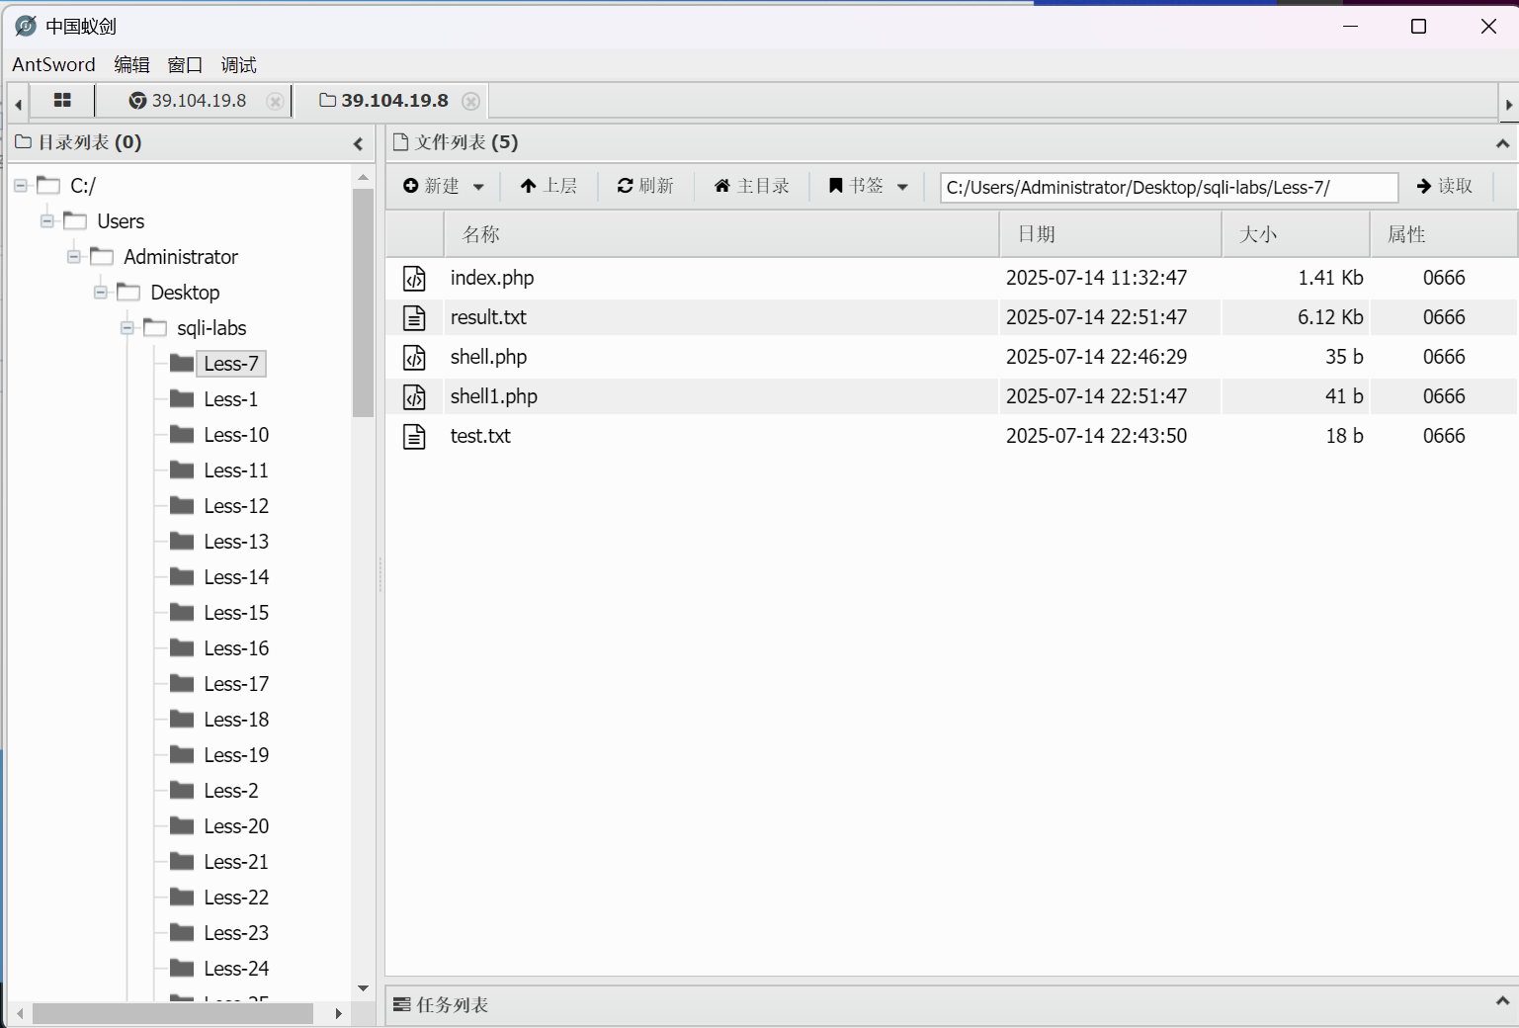Click the 读取 button

(1444, 186)
